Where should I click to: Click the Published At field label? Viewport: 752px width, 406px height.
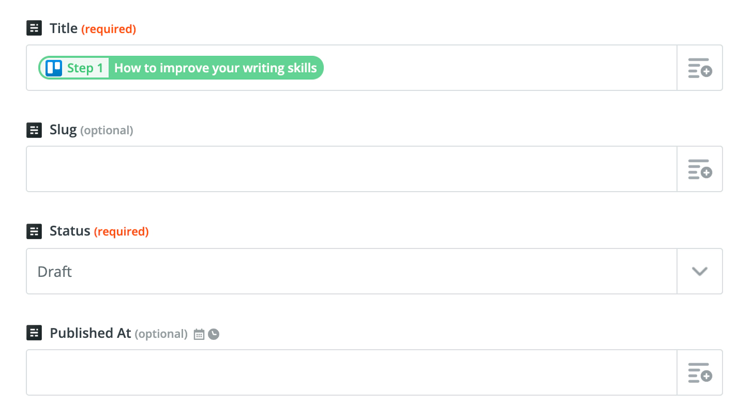[91, 333]
